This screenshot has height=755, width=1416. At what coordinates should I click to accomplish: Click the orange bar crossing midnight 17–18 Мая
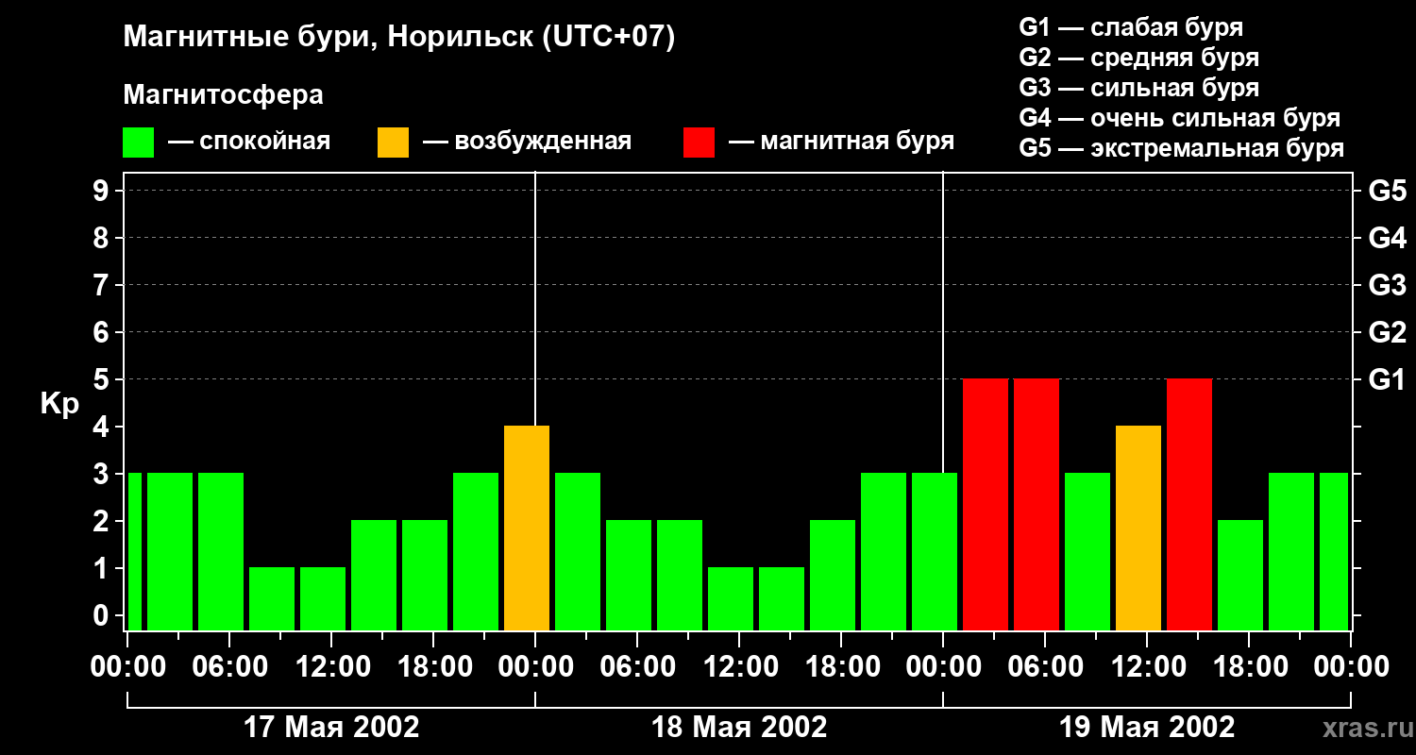[x=527, y=528]
